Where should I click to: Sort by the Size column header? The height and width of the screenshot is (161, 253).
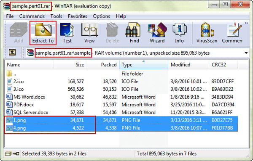(70, 65)
